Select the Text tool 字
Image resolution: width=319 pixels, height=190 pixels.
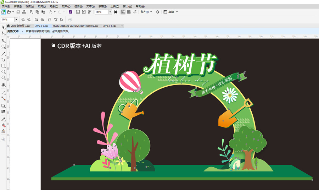point(3,85)
